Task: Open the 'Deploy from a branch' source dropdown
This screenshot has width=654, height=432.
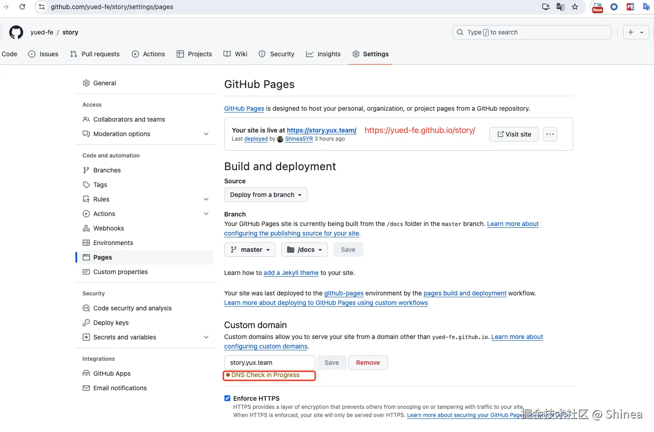Action: click(x=266, y=195)
